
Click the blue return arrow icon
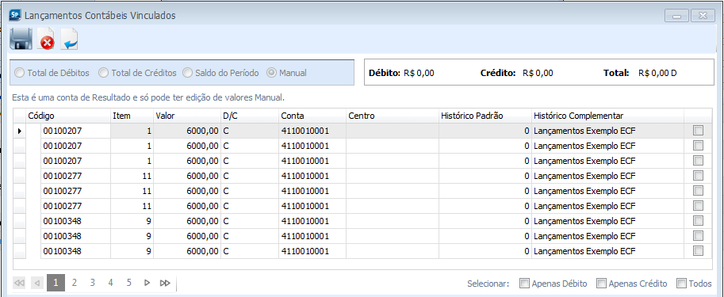click(x=70, y=39)
